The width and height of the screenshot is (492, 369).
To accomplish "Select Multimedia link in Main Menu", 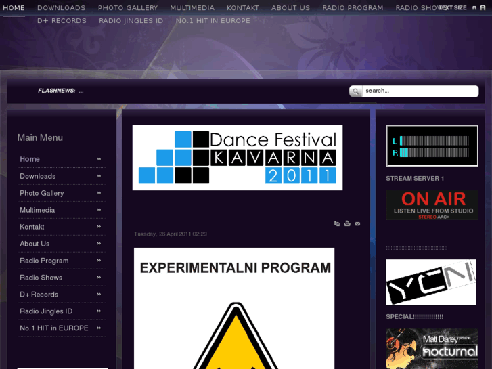I will (x=37, y=210).
